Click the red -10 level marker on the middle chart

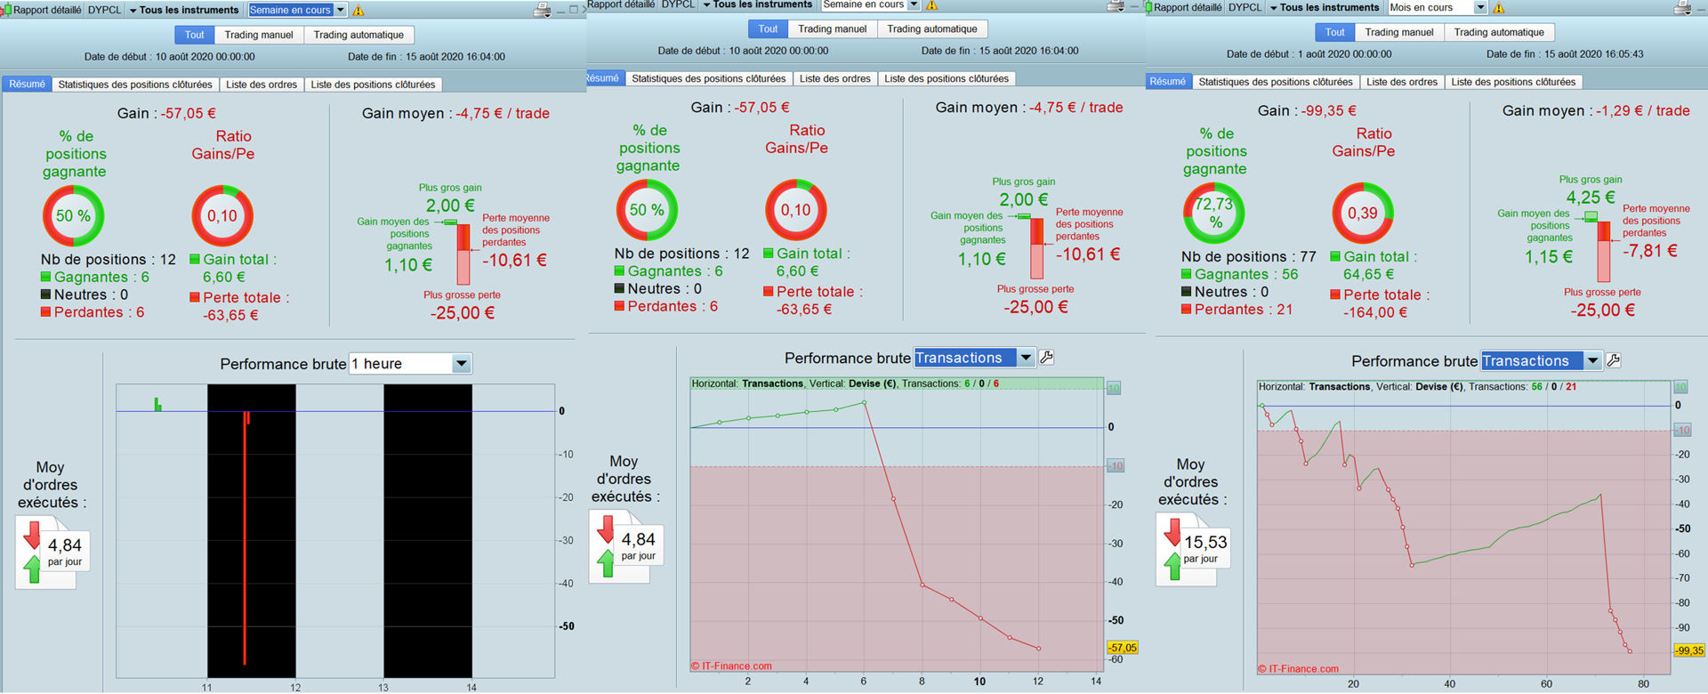click(1116, 466)
